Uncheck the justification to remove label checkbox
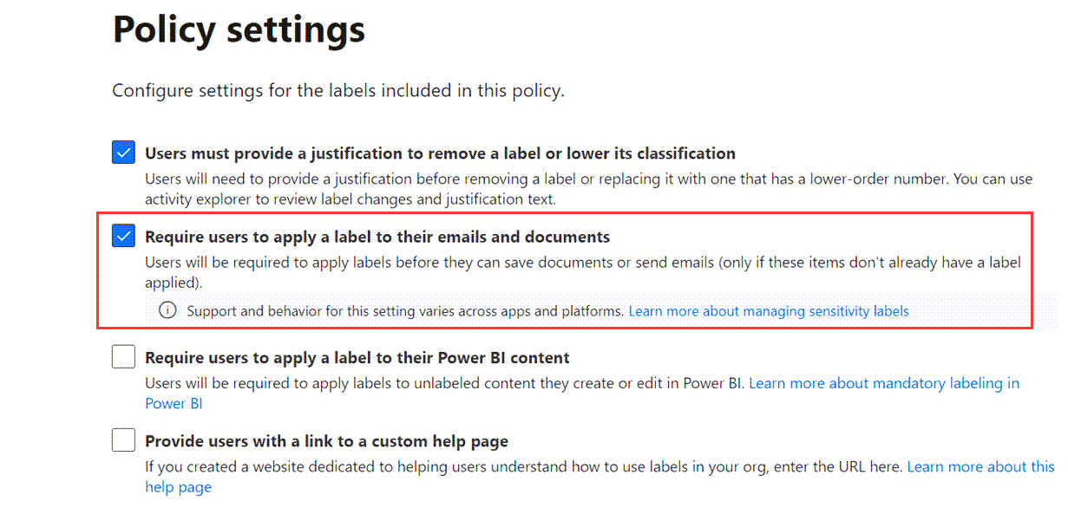Viewport: 1068px width, 521px height. 123,153
